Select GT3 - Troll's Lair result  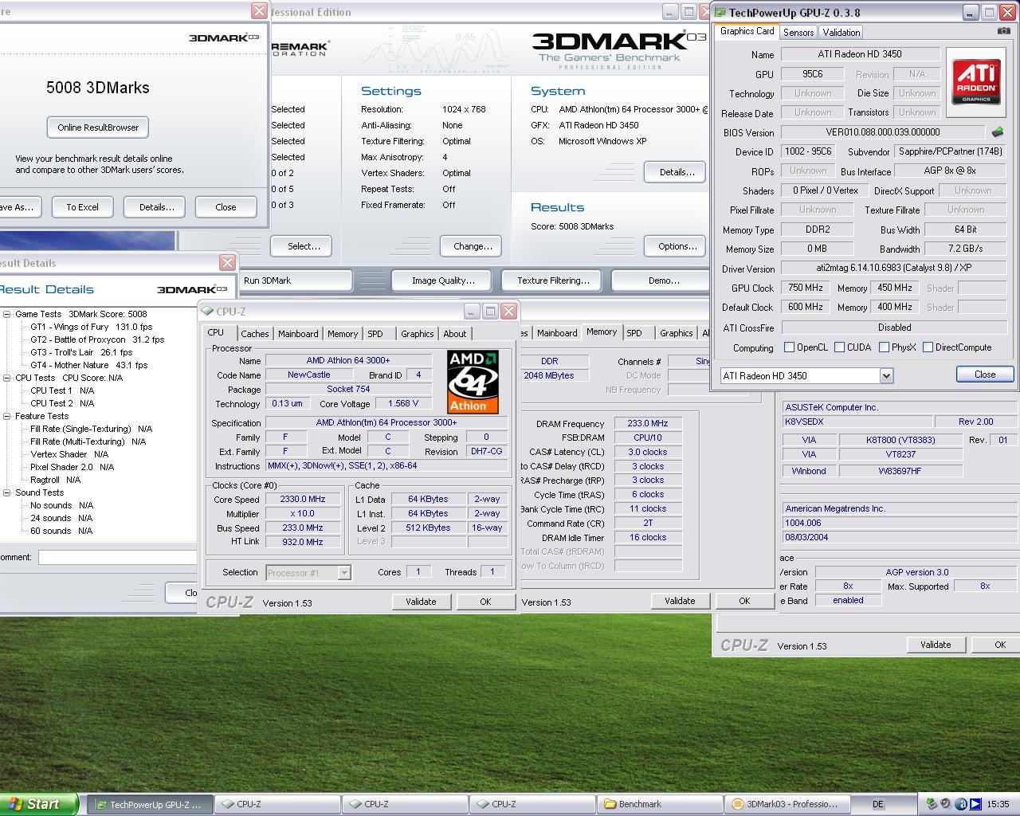(81, 352)
